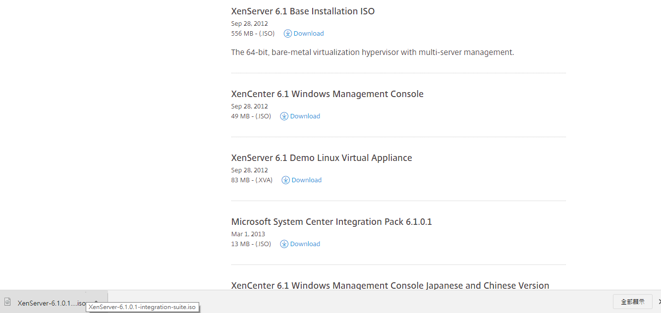Click the 13 MB - (.ISO) size text
This screenshot has height=313, width=661.
(251, 244)
